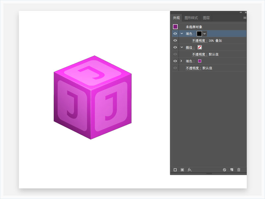Toggle visibility of the purple 填色 row

tap(175, 61)
